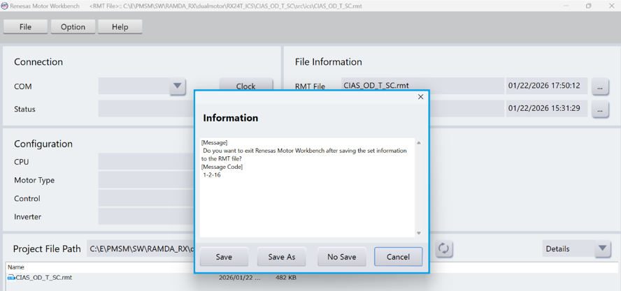Click the 01/22/2026 15:31:29 timestamp
Viewport: 621px width, 291px height.
[x=547, y=108]
